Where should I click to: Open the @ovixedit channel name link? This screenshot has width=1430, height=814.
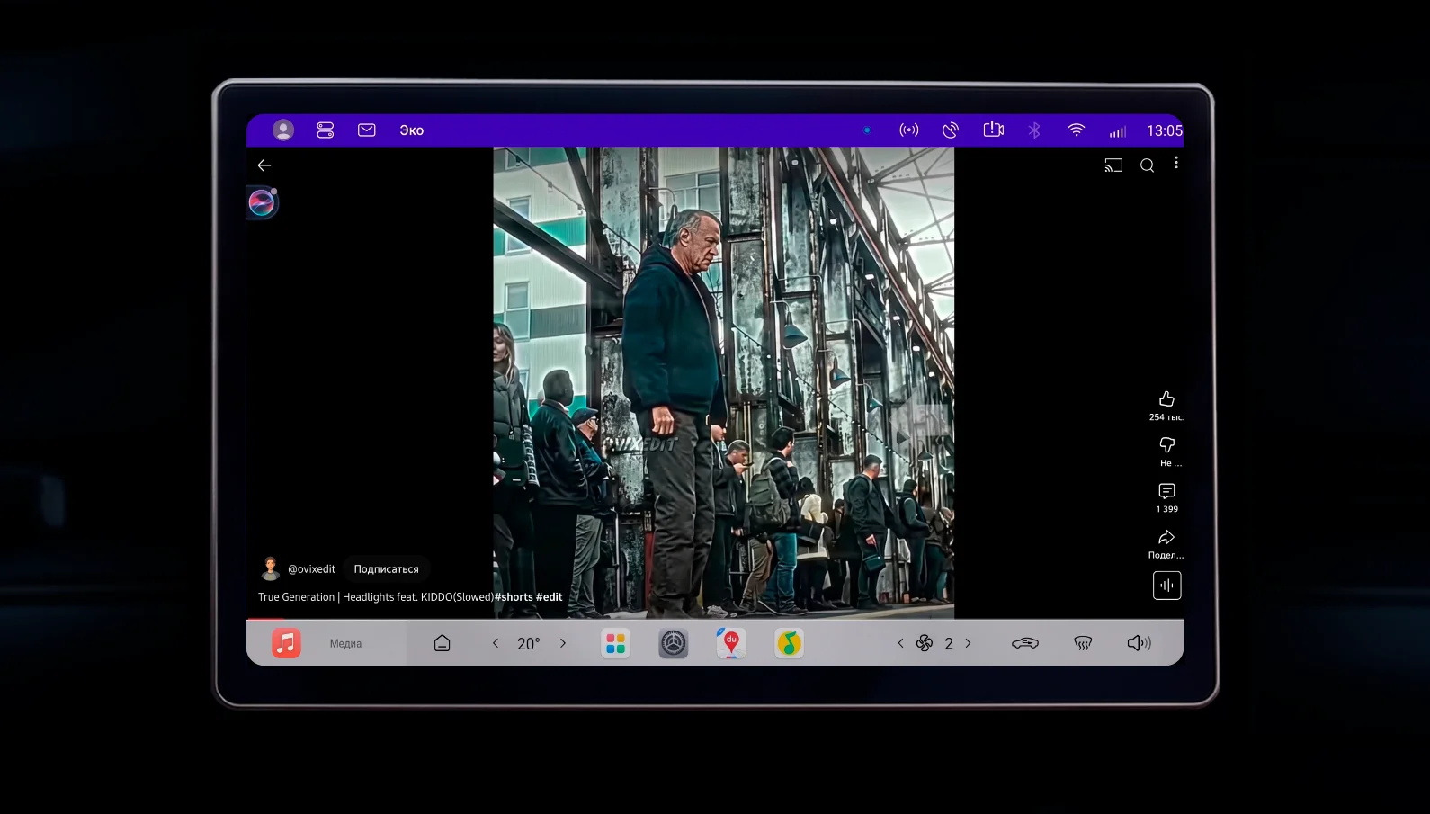[x=311, y=569]
